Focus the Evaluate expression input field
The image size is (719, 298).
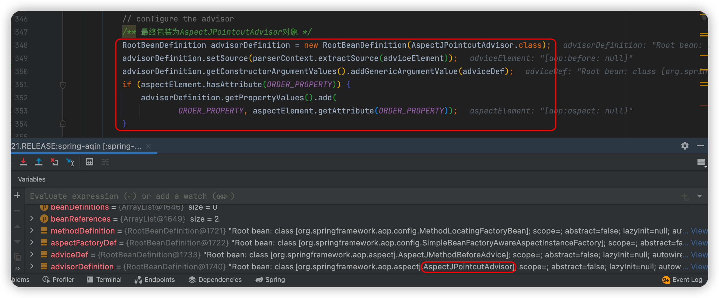353,196
